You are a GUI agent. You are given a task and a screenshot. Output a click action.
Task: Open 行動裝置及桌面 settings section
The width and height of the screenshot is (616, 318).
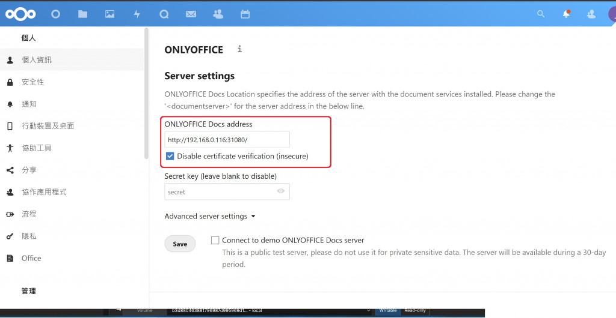(72, 126)
